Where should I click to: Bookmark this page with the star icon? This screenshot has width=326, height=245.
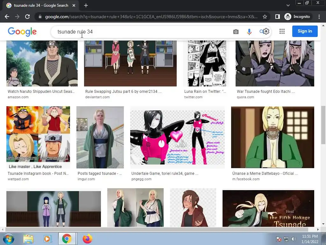tap(265, 17)
